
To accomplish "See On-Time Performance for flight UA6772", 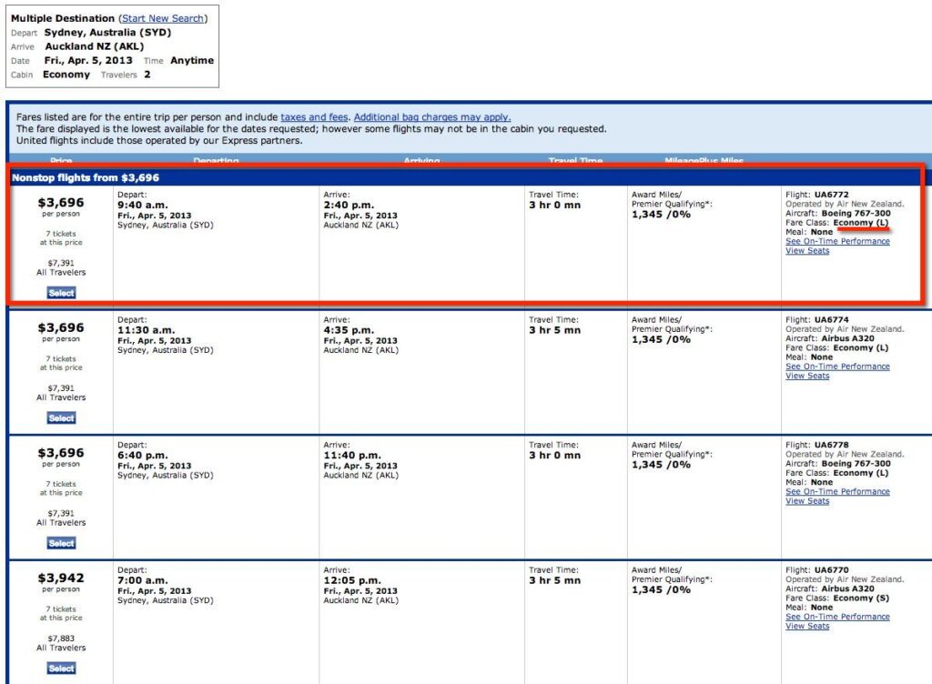I will [x=837, y=241].
